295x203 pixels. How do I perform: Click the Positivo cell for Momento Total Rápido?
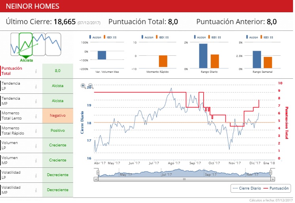[x=58, y=131]
